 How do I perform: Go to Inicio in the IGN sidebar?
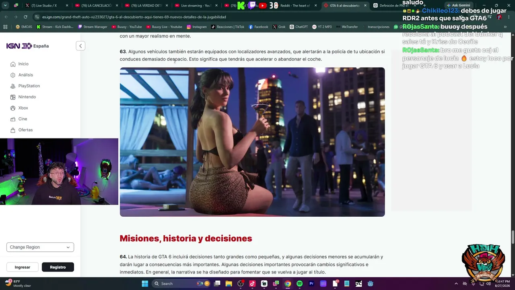(23, 64)
